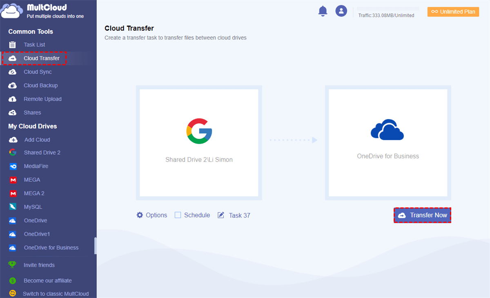
Task: Go to Cloud Backup
Action: [x=41, y=85]
